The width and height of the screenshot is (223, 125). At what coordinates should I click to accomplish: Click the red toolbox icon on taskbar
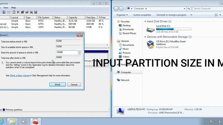coord(36,122)
